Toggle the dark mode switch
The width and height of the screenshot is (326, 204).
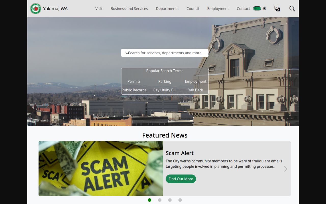[x=257, y=8]
